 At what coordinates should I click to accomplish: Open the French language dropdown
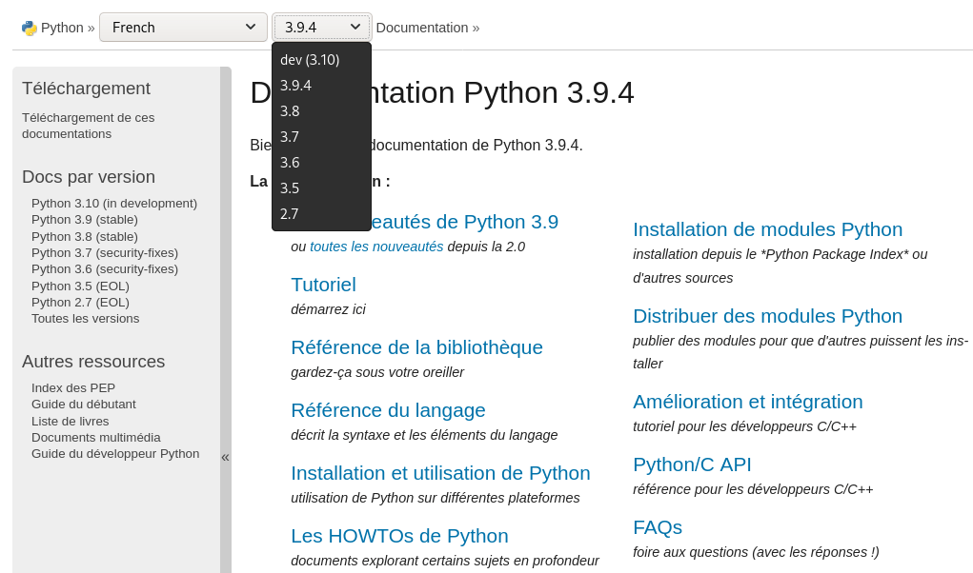point(183,28)
